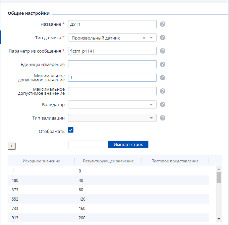The height and width of the screenshot is (225, 229).
Task: Open help icon beside Тип датчика
Action: pyautogui.click(x=163, y=37)
